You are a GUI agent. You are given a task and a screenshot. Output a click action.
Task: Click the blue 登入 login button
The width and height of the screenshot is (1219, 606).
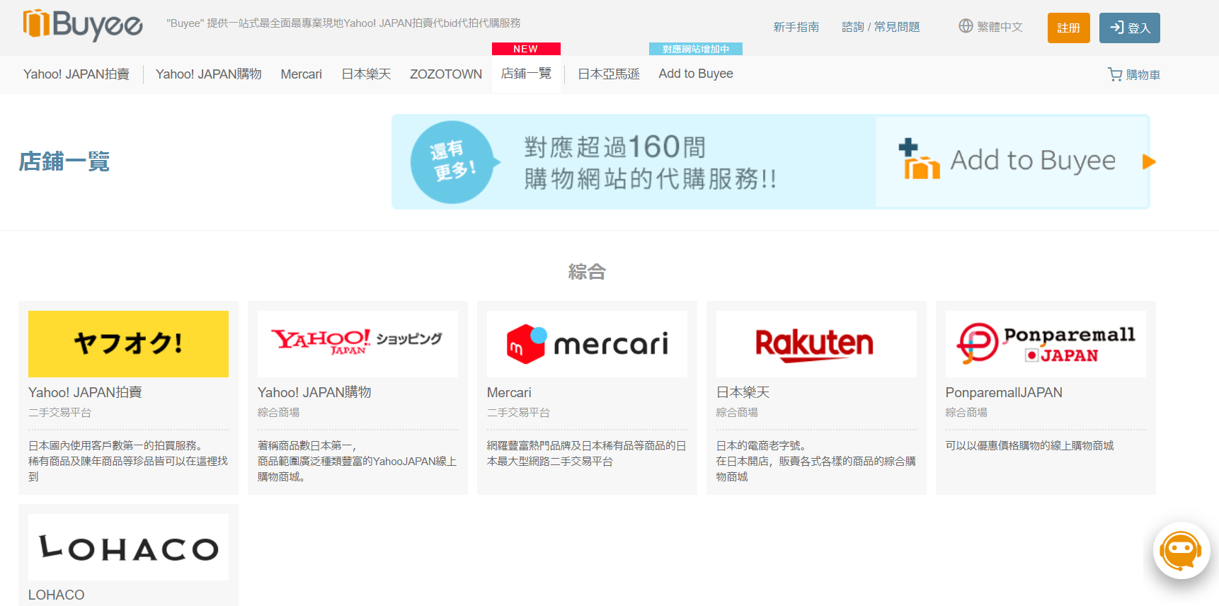pyautogui.click(x=1129, y=28)
